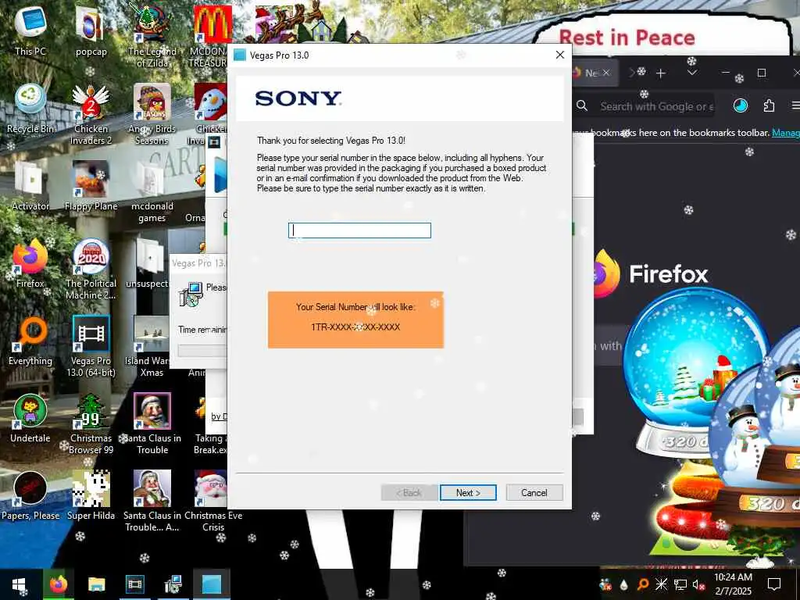800x600 pixels.
Task: Click the Manage bookmarks link in Firefox
Action: tap(786, 133)
